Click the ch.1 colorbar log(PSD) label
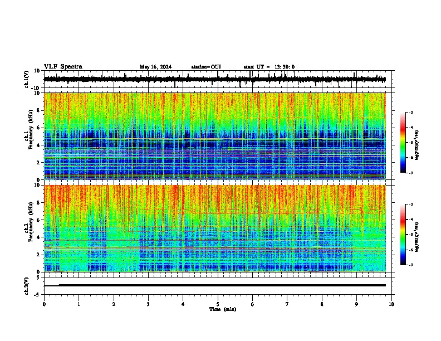Screen dimensions: 441x341 point(416,145)
